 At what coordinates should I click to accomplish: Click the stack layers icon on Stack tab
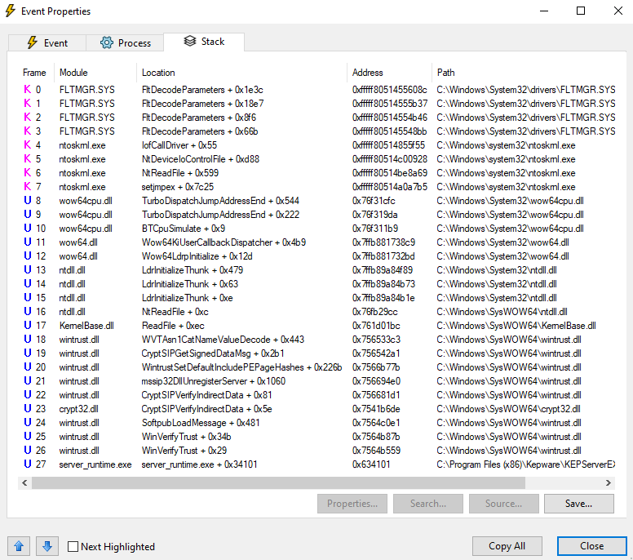click(190, 41)
